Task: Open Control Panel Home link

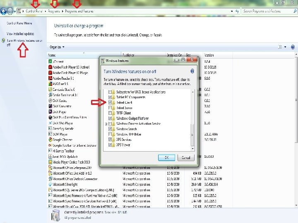Action: 19,23
